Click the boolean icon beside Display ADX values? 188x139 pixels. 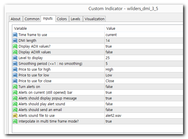coord(15,46)
